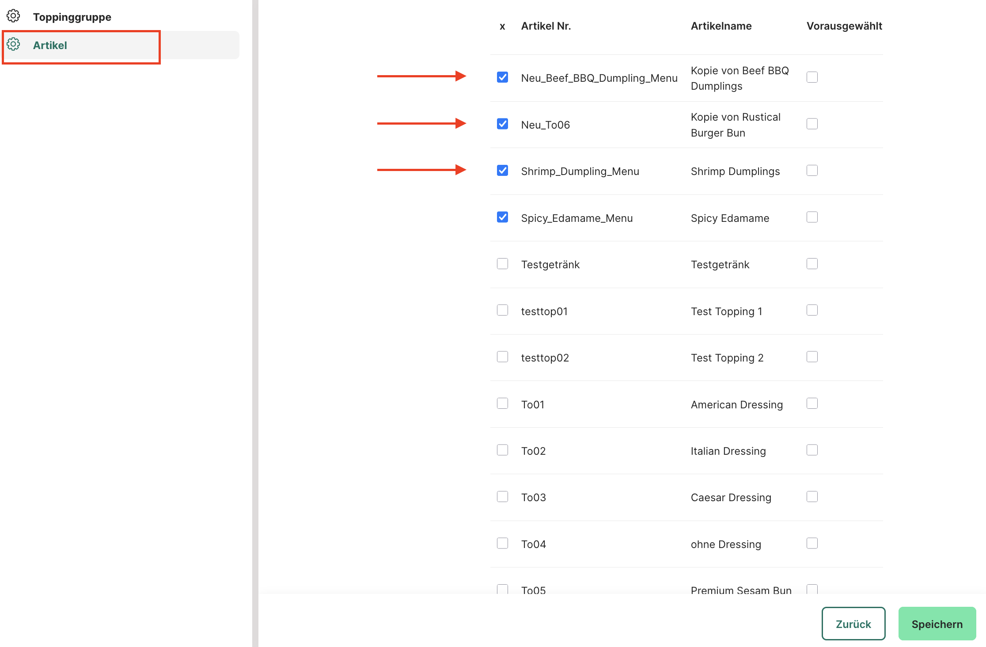986x647 pixels.
Task: Select the To04 ohne Dressing checkbox
Action: [502, 543]
